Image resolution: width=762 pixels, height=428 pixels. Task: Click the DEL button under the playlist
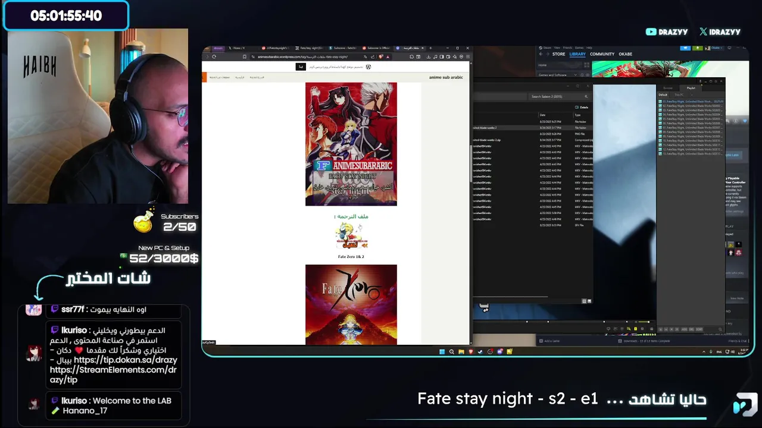pyautogui.click(x=691, y=329)
